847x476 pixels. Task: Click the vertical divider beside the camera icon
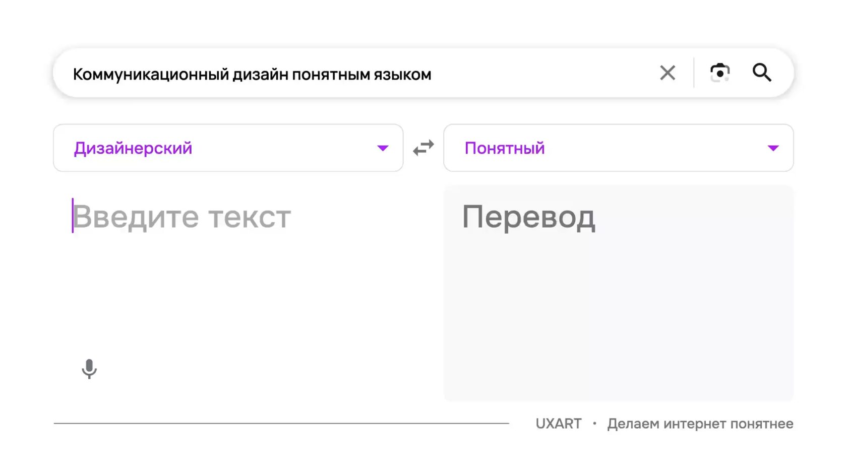point(694,73)
